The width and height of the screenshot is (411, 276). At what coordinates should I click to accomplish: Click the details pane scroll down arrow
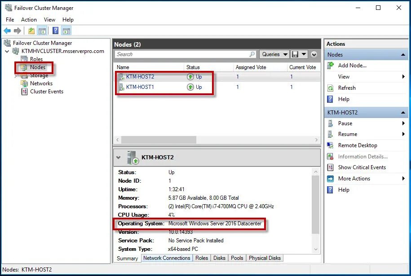(316, 249)
